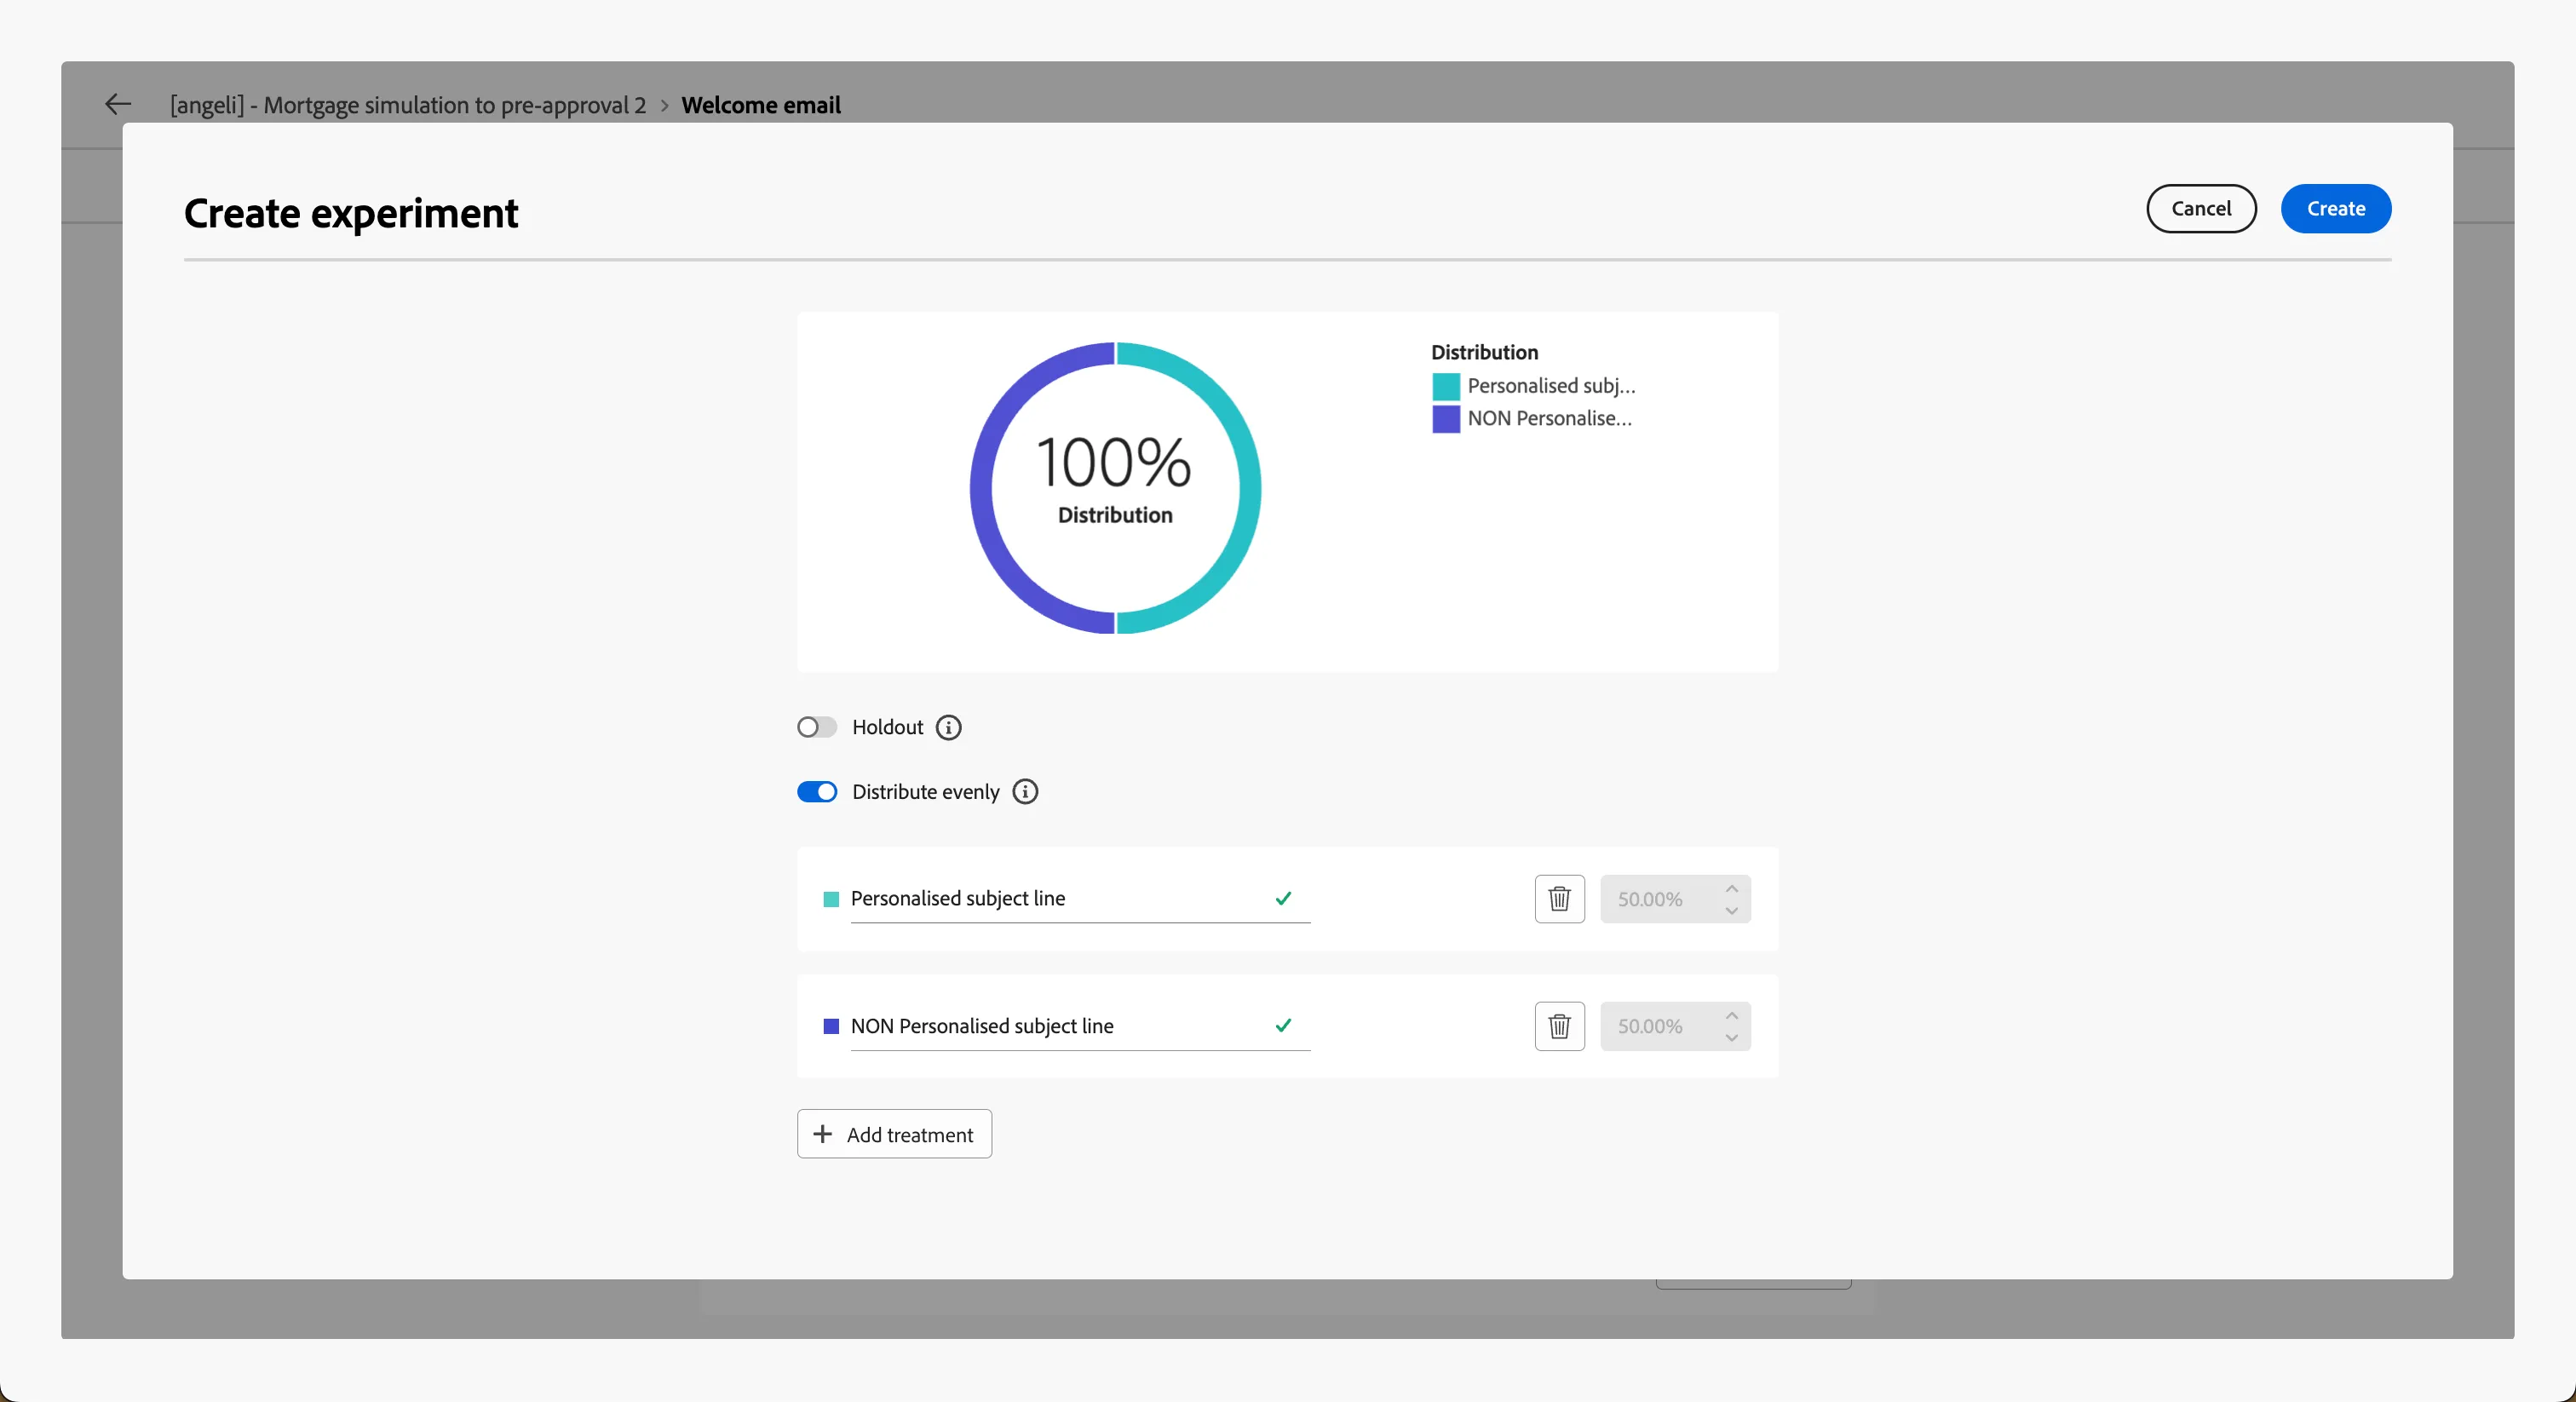The image size is (2576, 1402).
Task: Delete the Personalised subject line treatment
Action: 1559,898
